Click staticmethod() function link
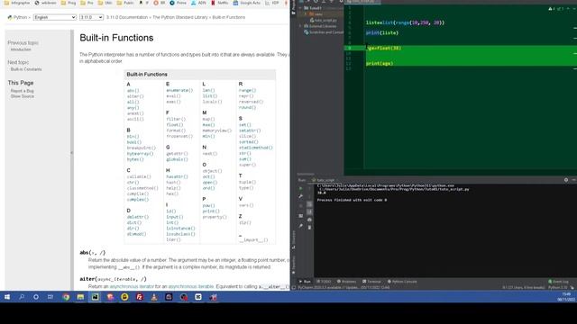This screenshot has width=577, height=324. (x=256, y=148)
